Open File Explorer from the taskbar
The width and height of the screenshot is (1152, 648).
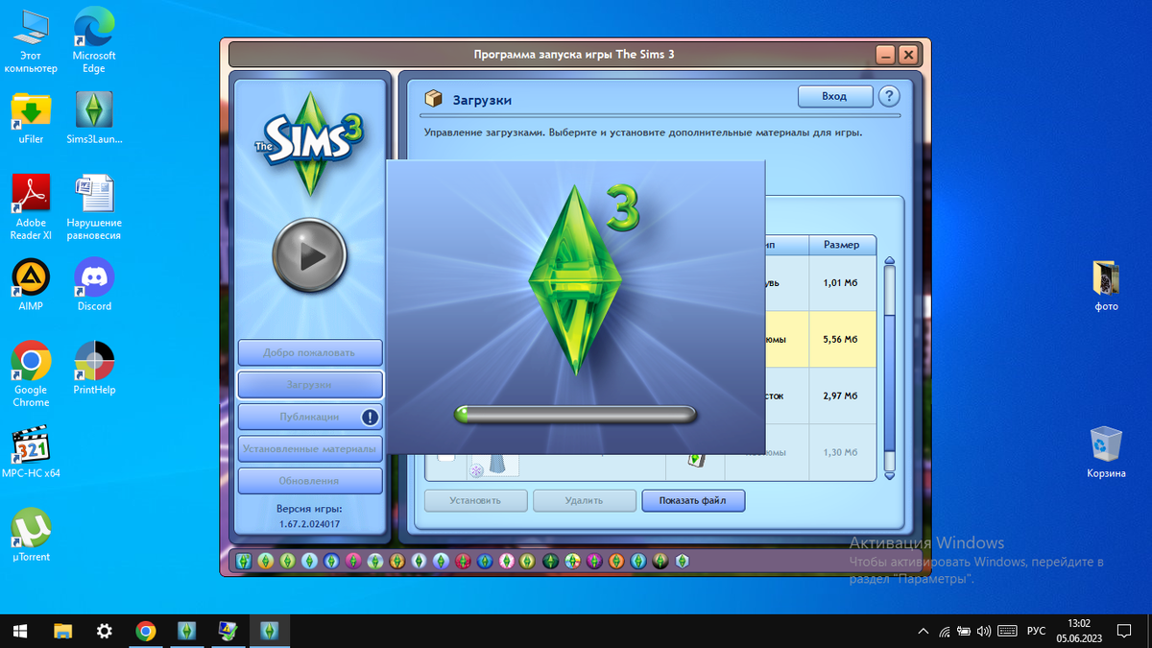click(x=62, y=631)
